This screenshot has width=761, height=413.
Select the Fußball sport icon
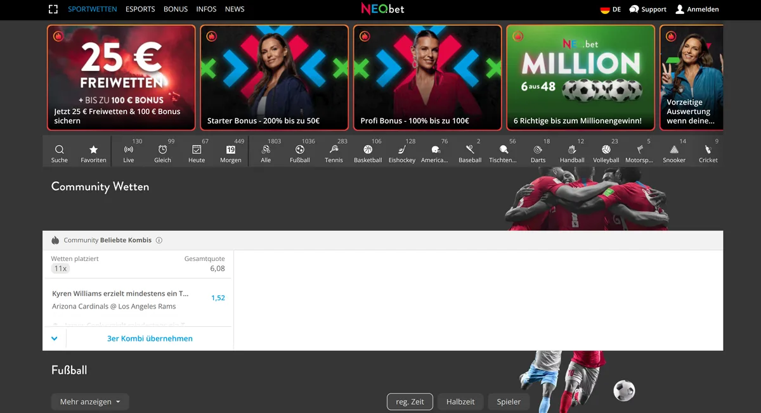pyautogui.click(x=300, y=150)
